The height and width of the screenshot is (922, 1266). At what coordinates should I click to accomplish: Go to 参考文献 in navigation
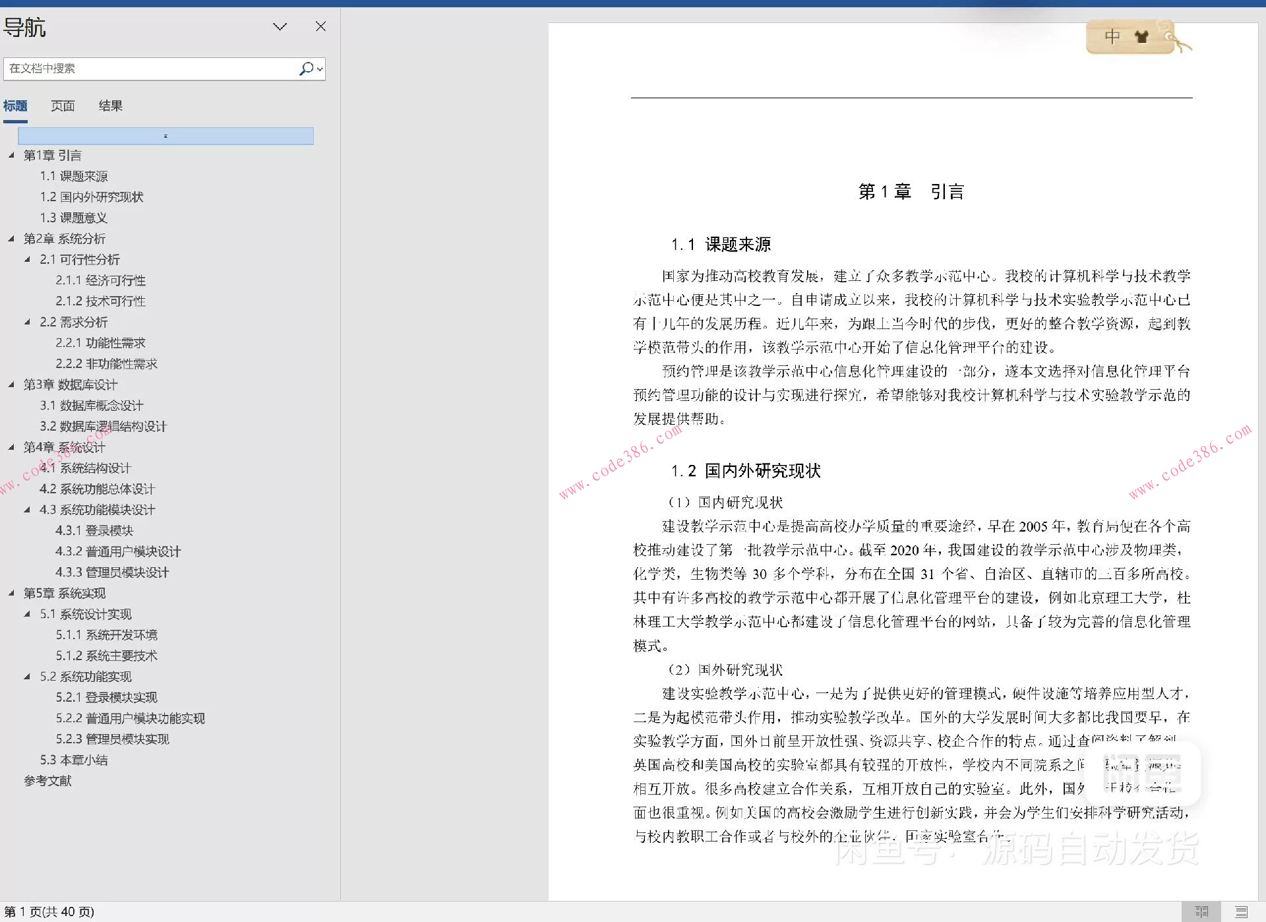point(47,780)
